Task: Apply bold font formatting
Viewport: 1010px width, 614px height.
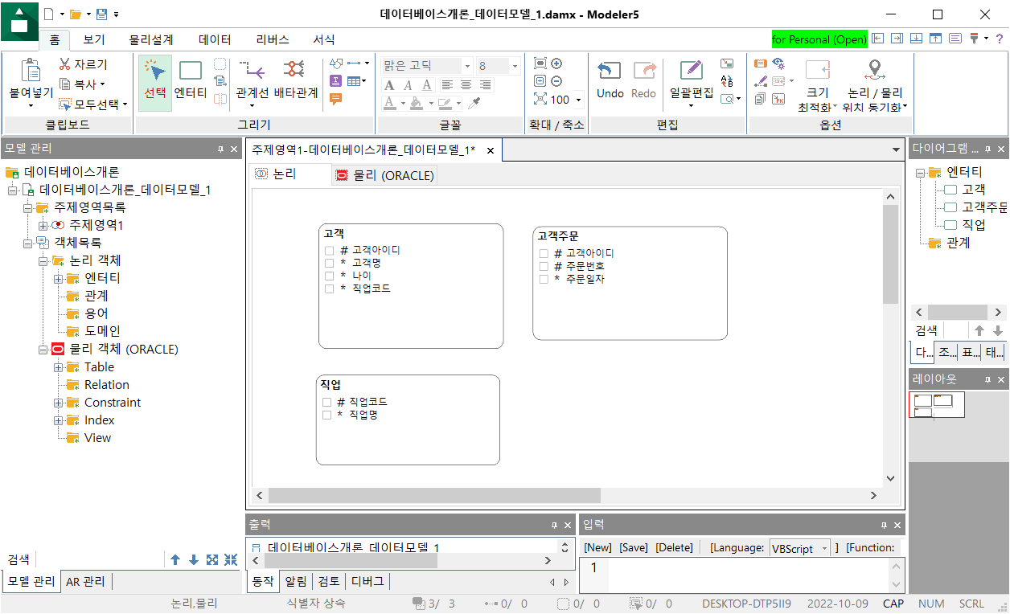Action: 389,85
